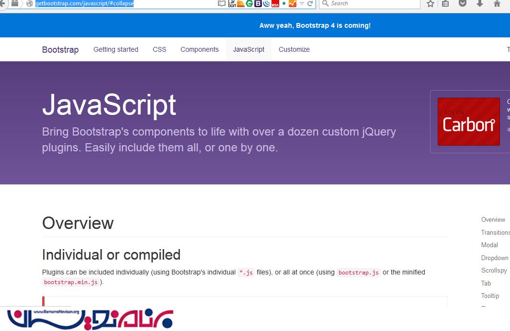Go to browser home page icon
This screenshot has width=510, height=331.
pyautogui.click(x=497, y=4)
